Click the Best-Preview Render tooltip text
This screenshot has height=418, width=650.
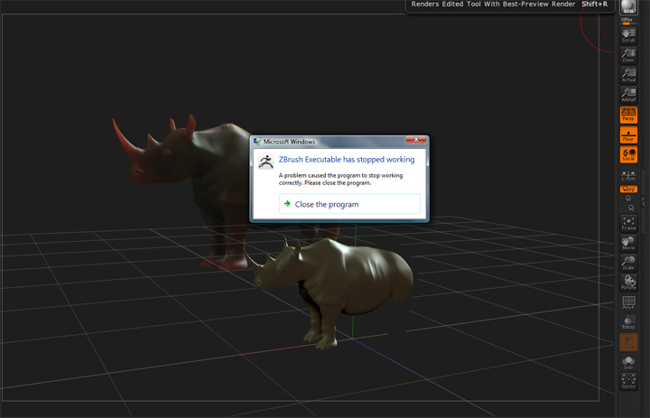pos(493,5)
